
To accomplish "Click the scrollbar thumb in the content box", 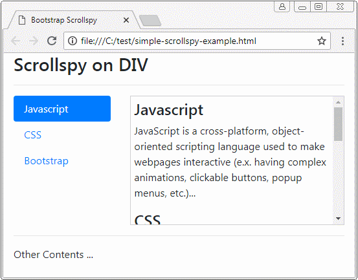I will pyautogui.click(x=338, y=124).
